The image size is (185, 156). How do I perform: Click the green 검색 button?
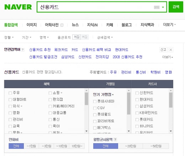pyautogui.click(x=176, y=7)
